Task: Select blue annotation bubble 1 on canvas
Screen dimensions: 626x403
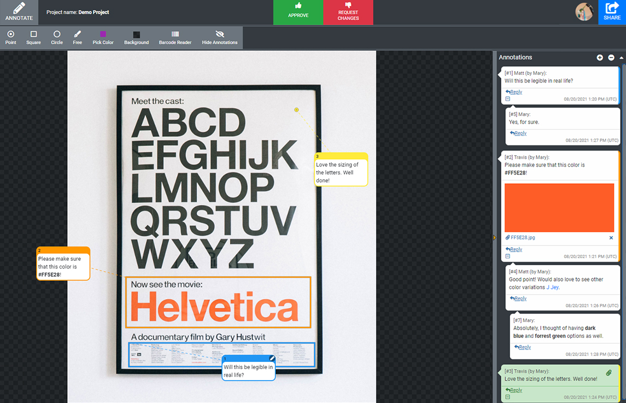Action: 248,367
